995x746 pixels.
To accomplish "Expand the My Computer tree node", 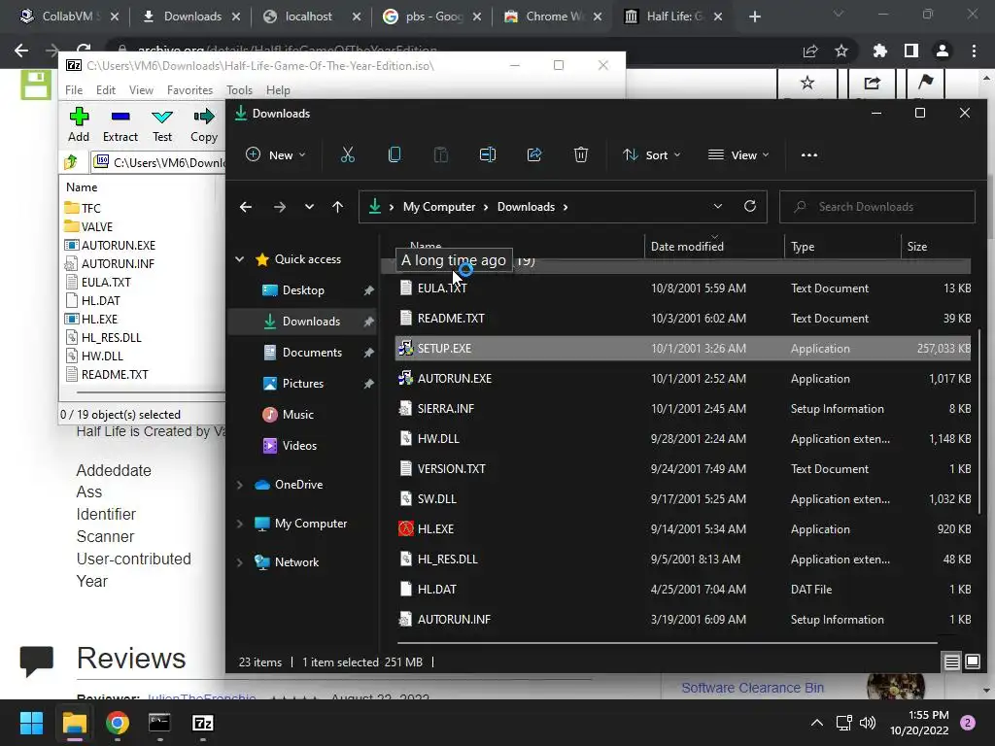I will point(240,524).
